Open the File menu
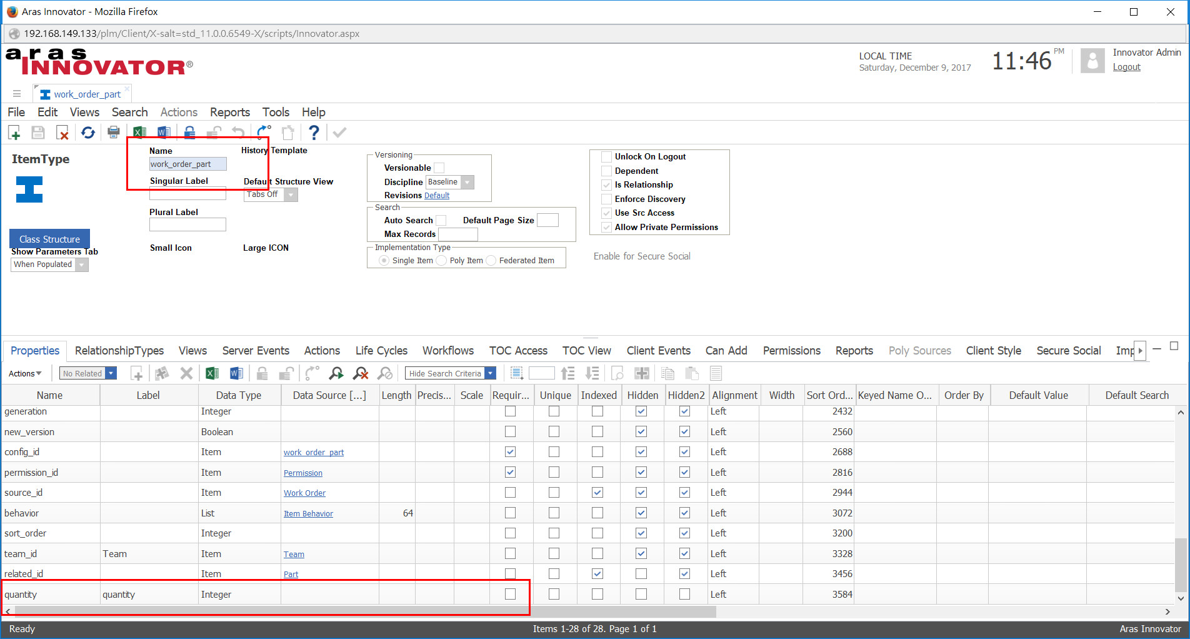The width and height of the screenshot is (1190, 639). point(16,112)
